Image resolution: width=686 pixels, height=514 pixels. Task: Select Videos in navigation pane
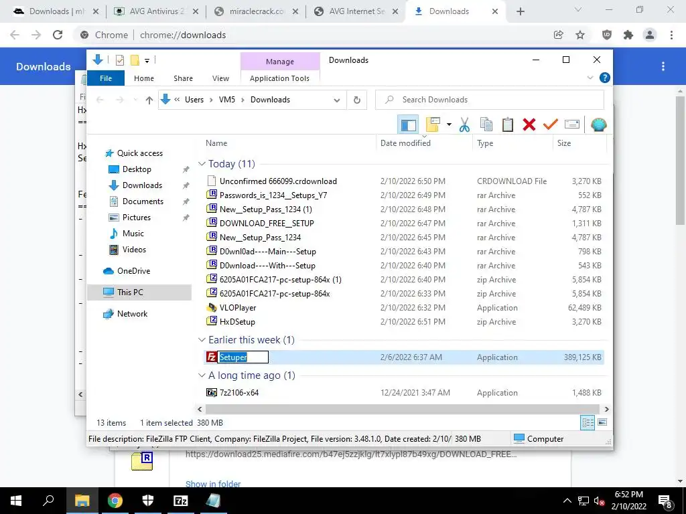(x=134, y=250)
